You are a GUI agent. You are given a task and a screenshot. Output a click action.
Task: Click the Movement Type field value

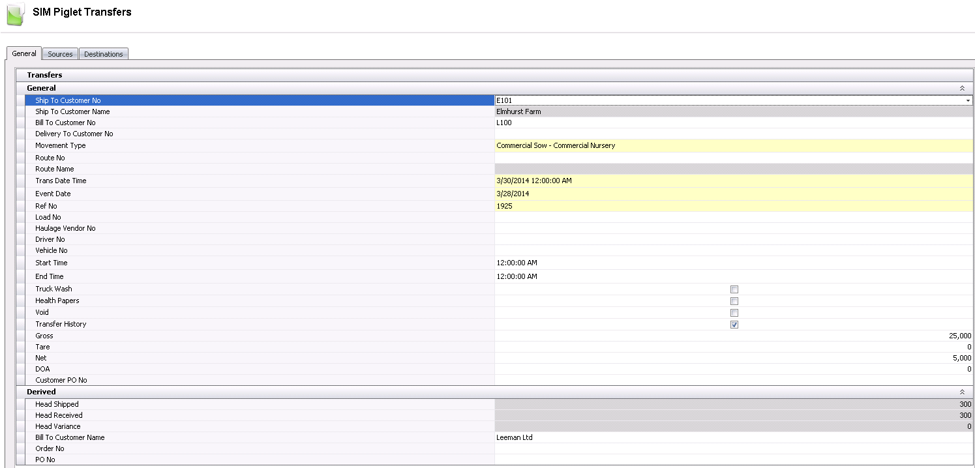[x=734, y=145]
